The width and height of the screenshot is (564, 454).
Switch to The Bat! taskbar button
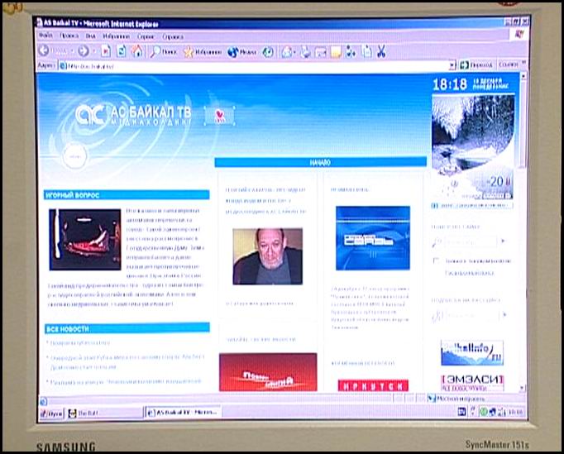click(x=105, y=413)
